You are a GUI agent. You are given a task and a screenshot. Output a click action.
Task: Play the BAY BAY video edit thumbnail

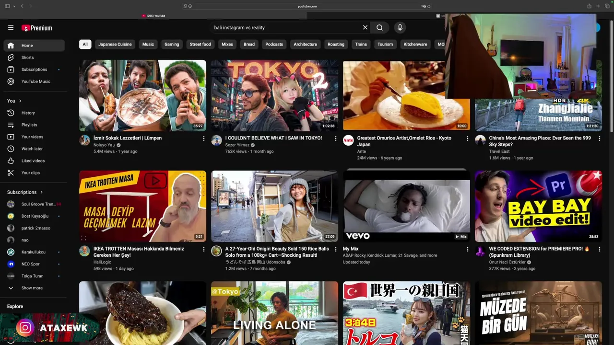(538, 206)
